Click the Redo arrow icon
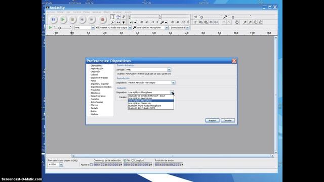This screenshot has height=182, width=324. (x=229, y=22)
